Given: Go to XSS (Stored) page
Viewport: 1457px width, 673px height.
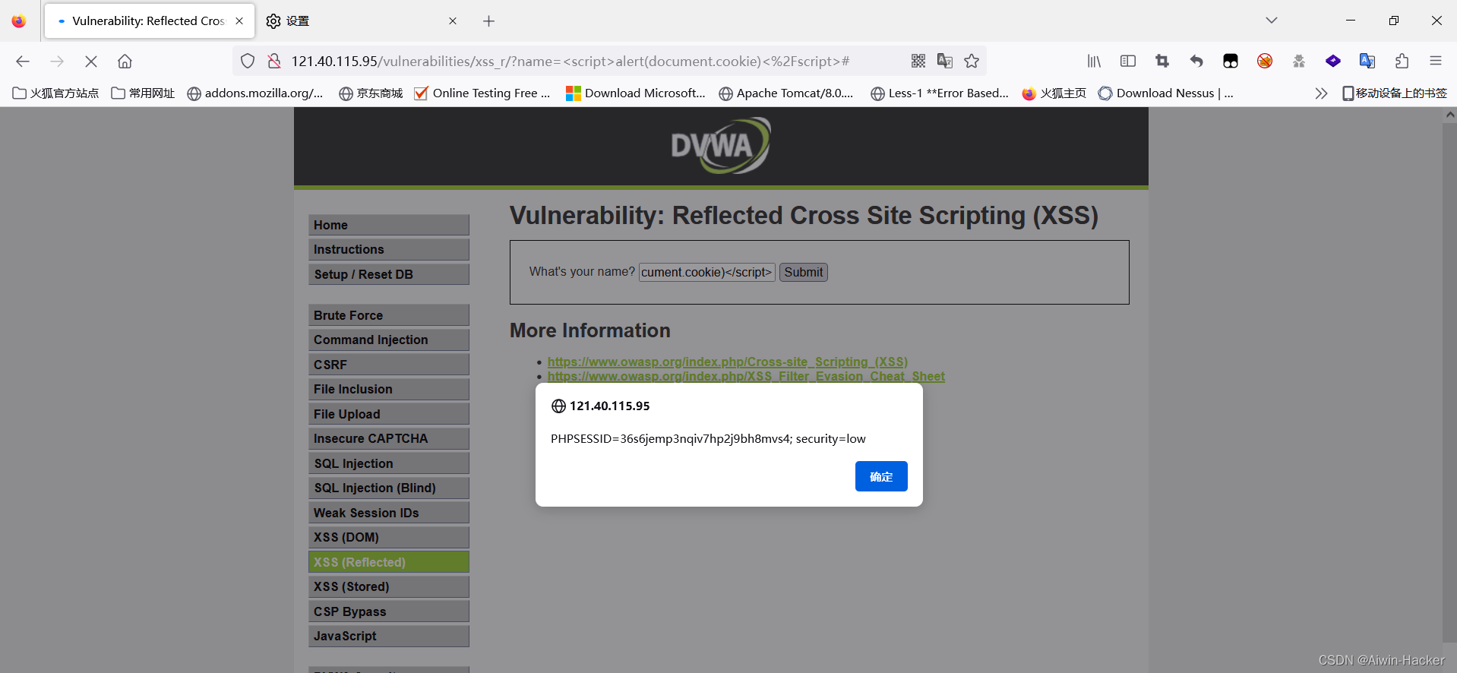Looking at the screenshot, I should [x=389, y=586].
